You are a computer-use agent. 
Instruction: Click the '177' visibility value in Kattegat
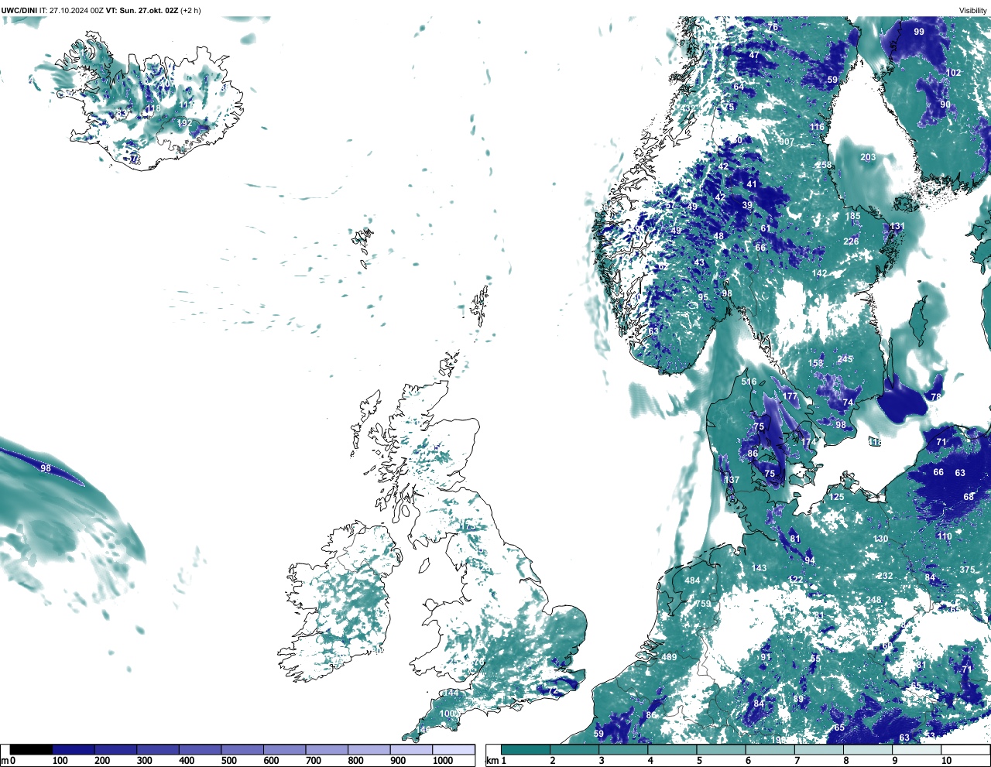coord(790,396)
